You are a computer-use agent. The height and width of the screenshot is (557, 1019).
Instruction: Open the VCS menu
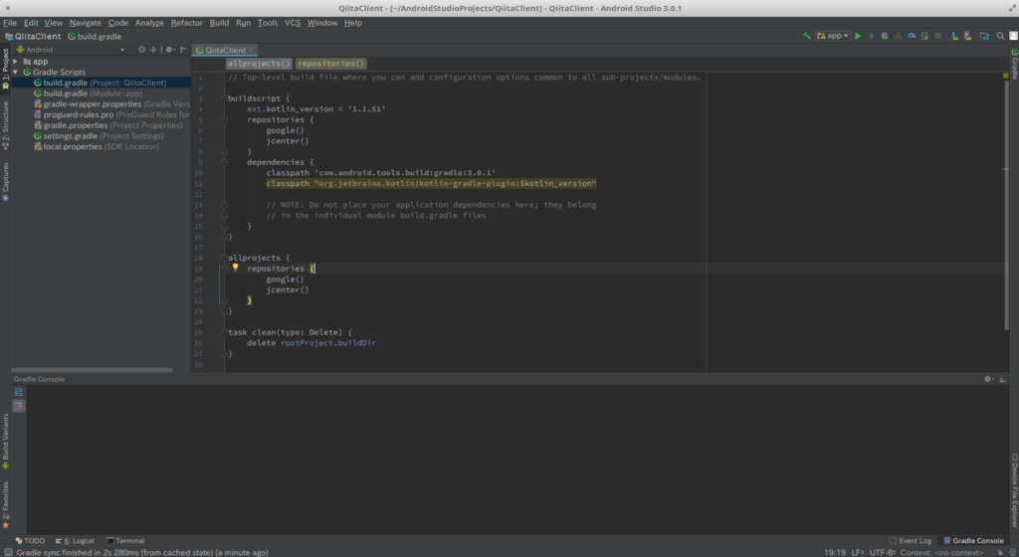tap(293, 23)
